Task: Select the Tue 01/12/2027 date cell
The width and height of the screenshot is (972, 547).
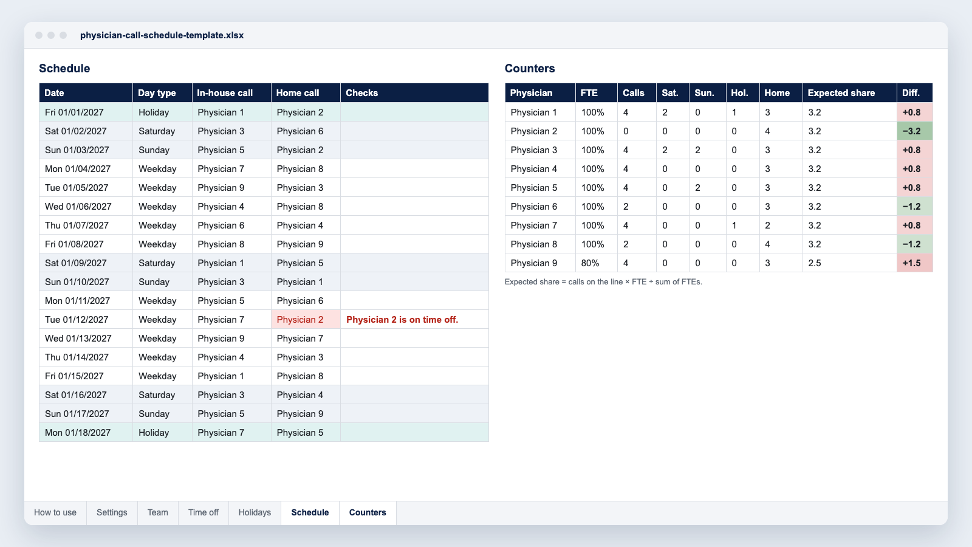Action: point(86,320)
